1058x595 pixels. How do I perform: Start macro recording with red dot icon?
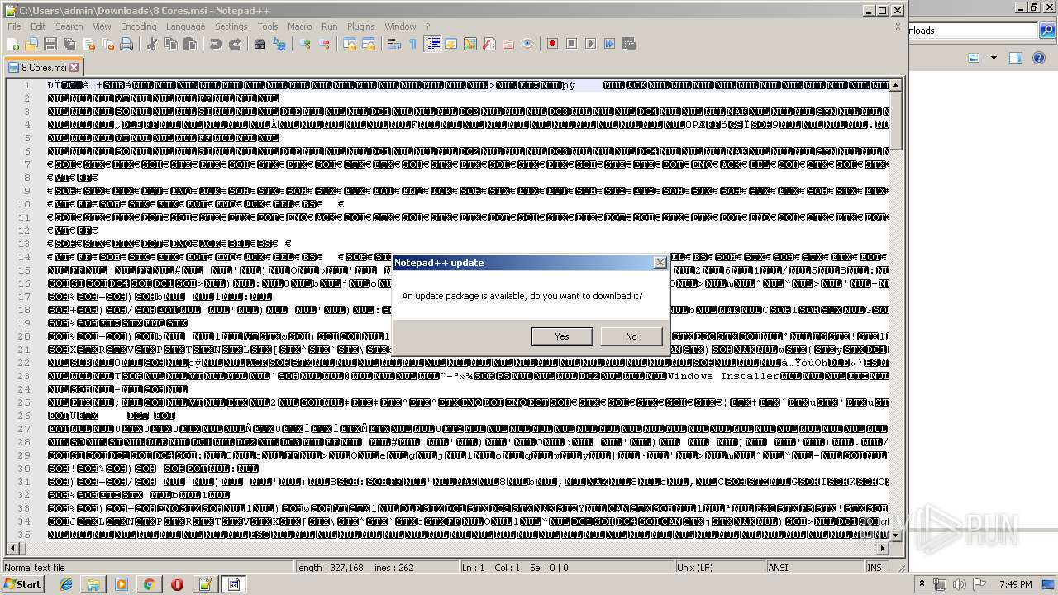(x=553, y=44)
